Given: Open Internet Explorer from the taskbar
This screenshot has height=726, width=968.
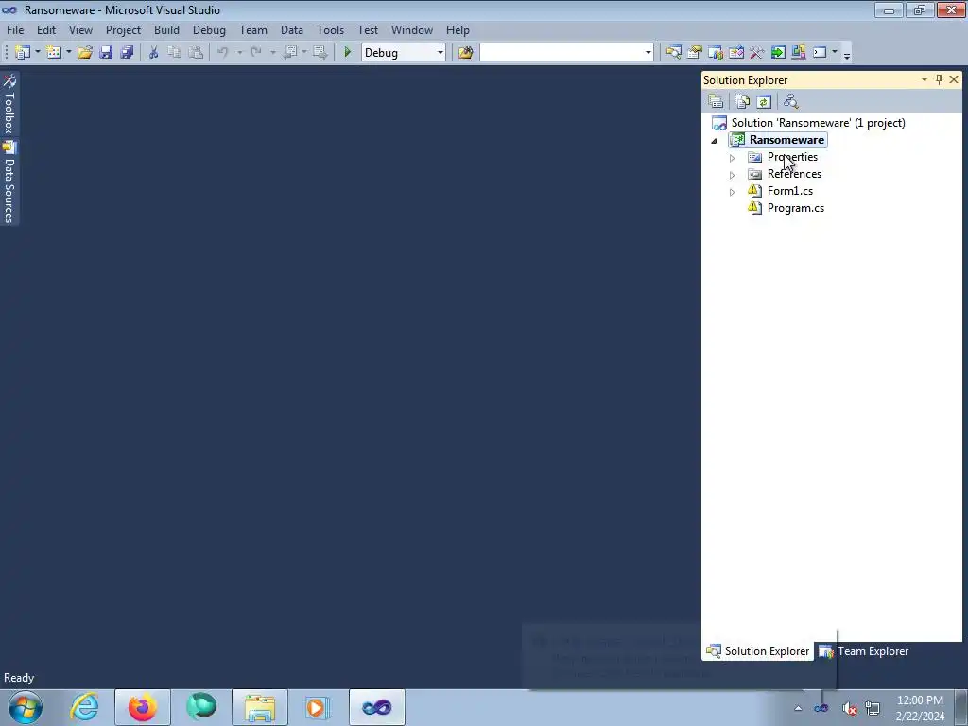Looking at the screenshot, I should pyautogui.click(x=84, y=707).
